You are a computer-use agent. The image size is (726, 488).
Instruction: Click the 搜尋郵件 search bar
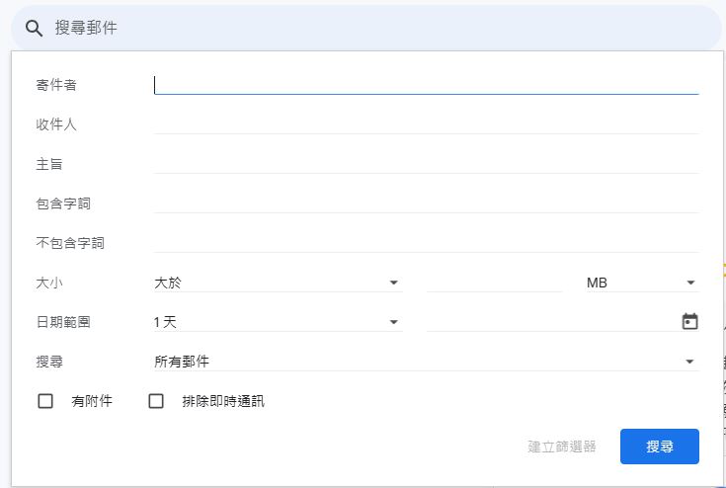tap(366, 29)
